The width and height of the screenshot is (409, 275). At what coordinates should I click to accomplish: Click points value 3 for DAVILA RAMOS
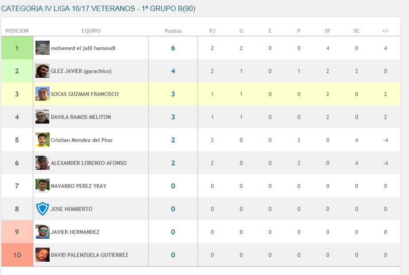(x=173, y=117)
